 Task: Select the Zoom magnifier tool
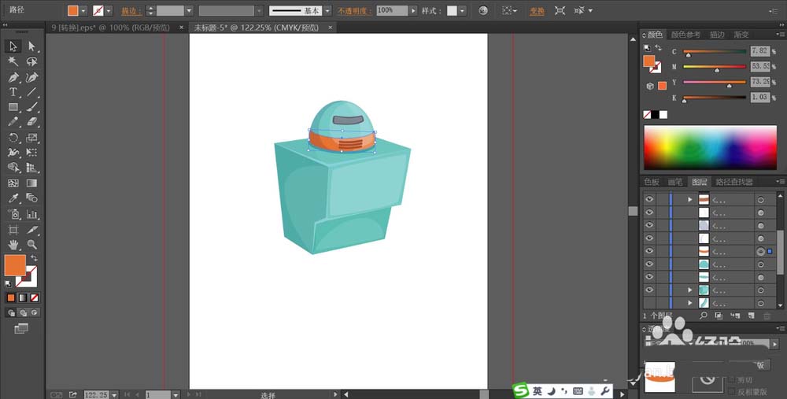32,245
